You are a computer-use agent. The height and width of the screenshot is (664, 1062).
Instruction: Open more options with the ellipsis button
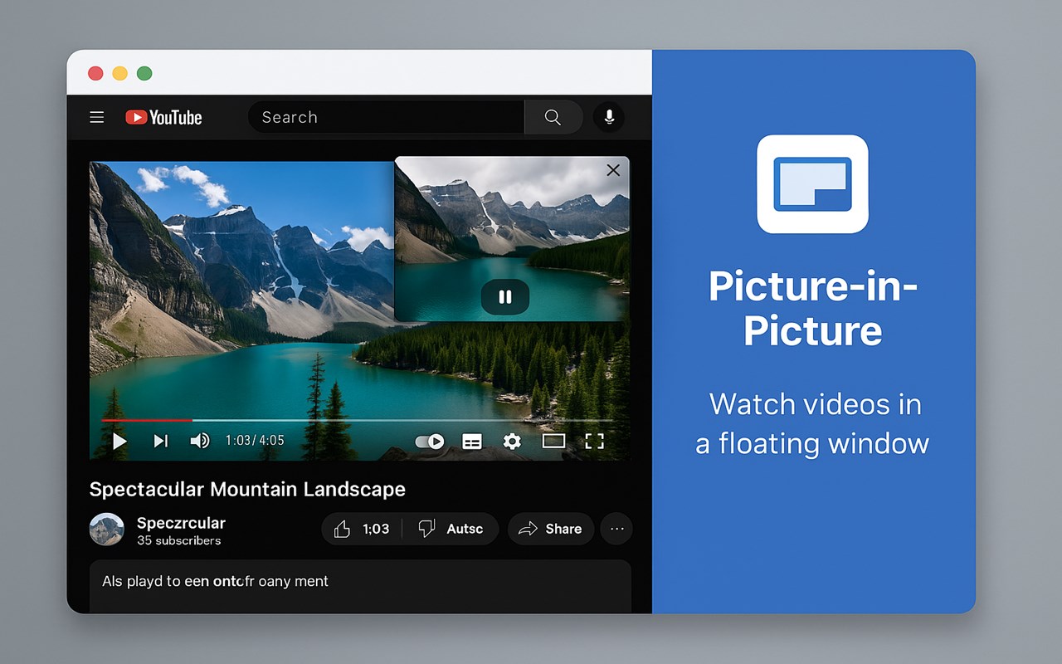616,529
